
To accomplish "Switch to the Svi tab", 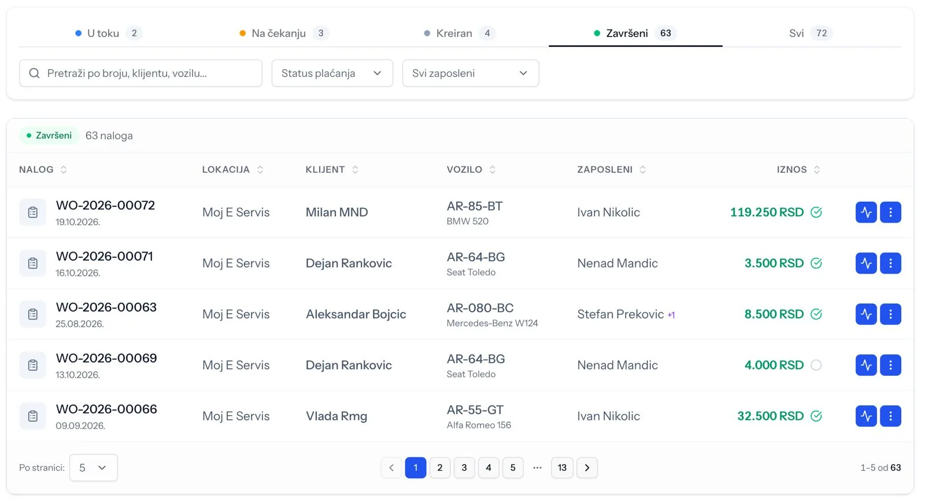I will 811,33.
